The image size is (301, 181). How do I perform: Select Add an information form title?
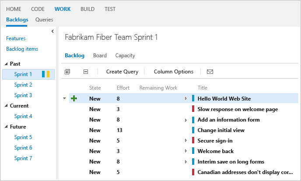click(228, 120)
